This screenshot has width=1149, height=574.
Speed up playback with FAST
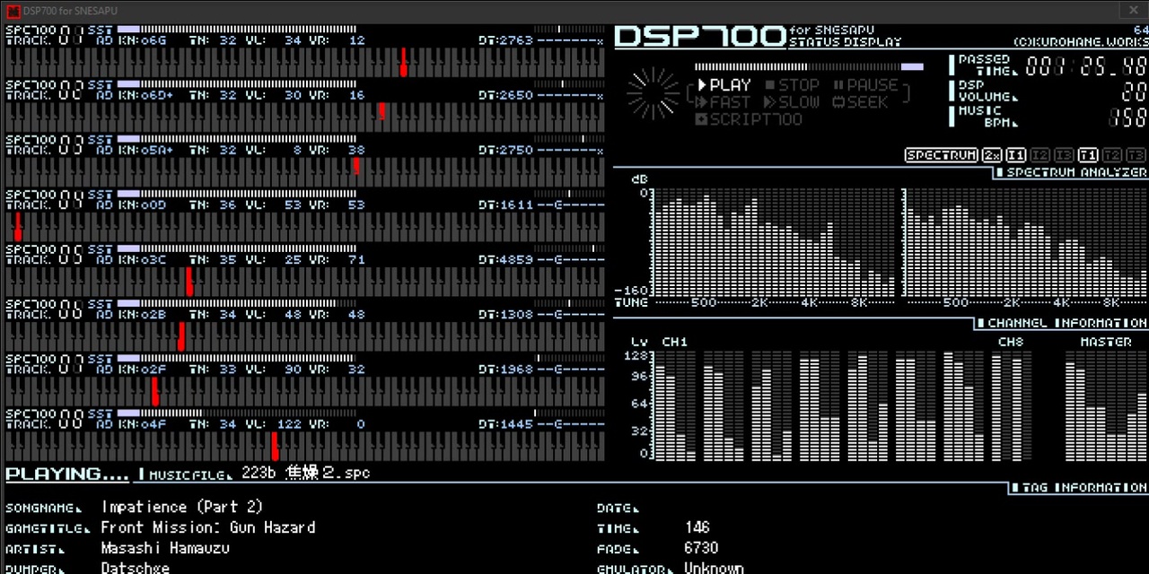pos(724,102)
